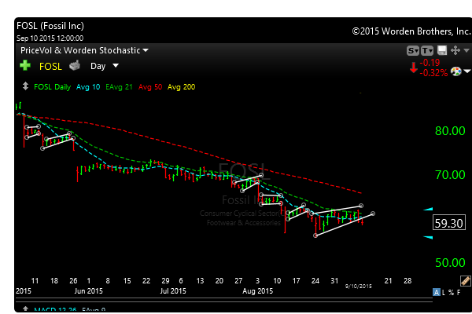Open the Day timeframe dropdown
Image resolution: width=472 pixels, height=314 pixels.
point(105,66)
